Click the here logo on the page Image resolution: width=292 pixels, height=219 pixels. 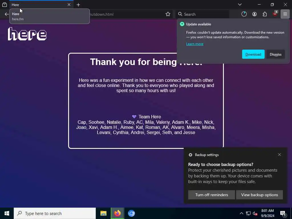(27, 34)
